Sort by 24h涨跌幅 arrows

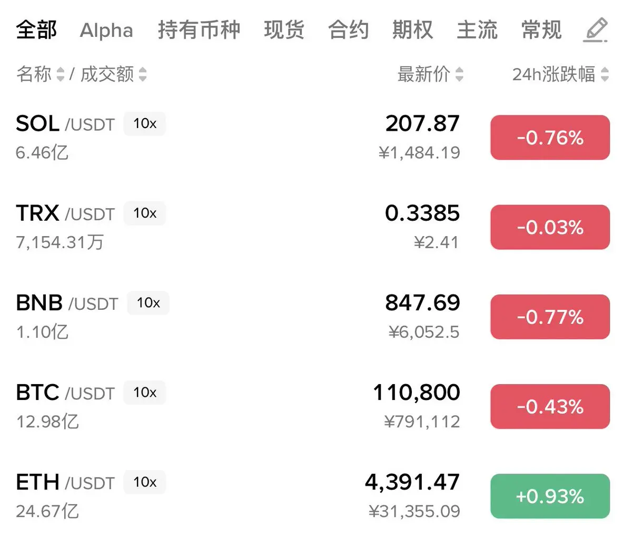605,74
